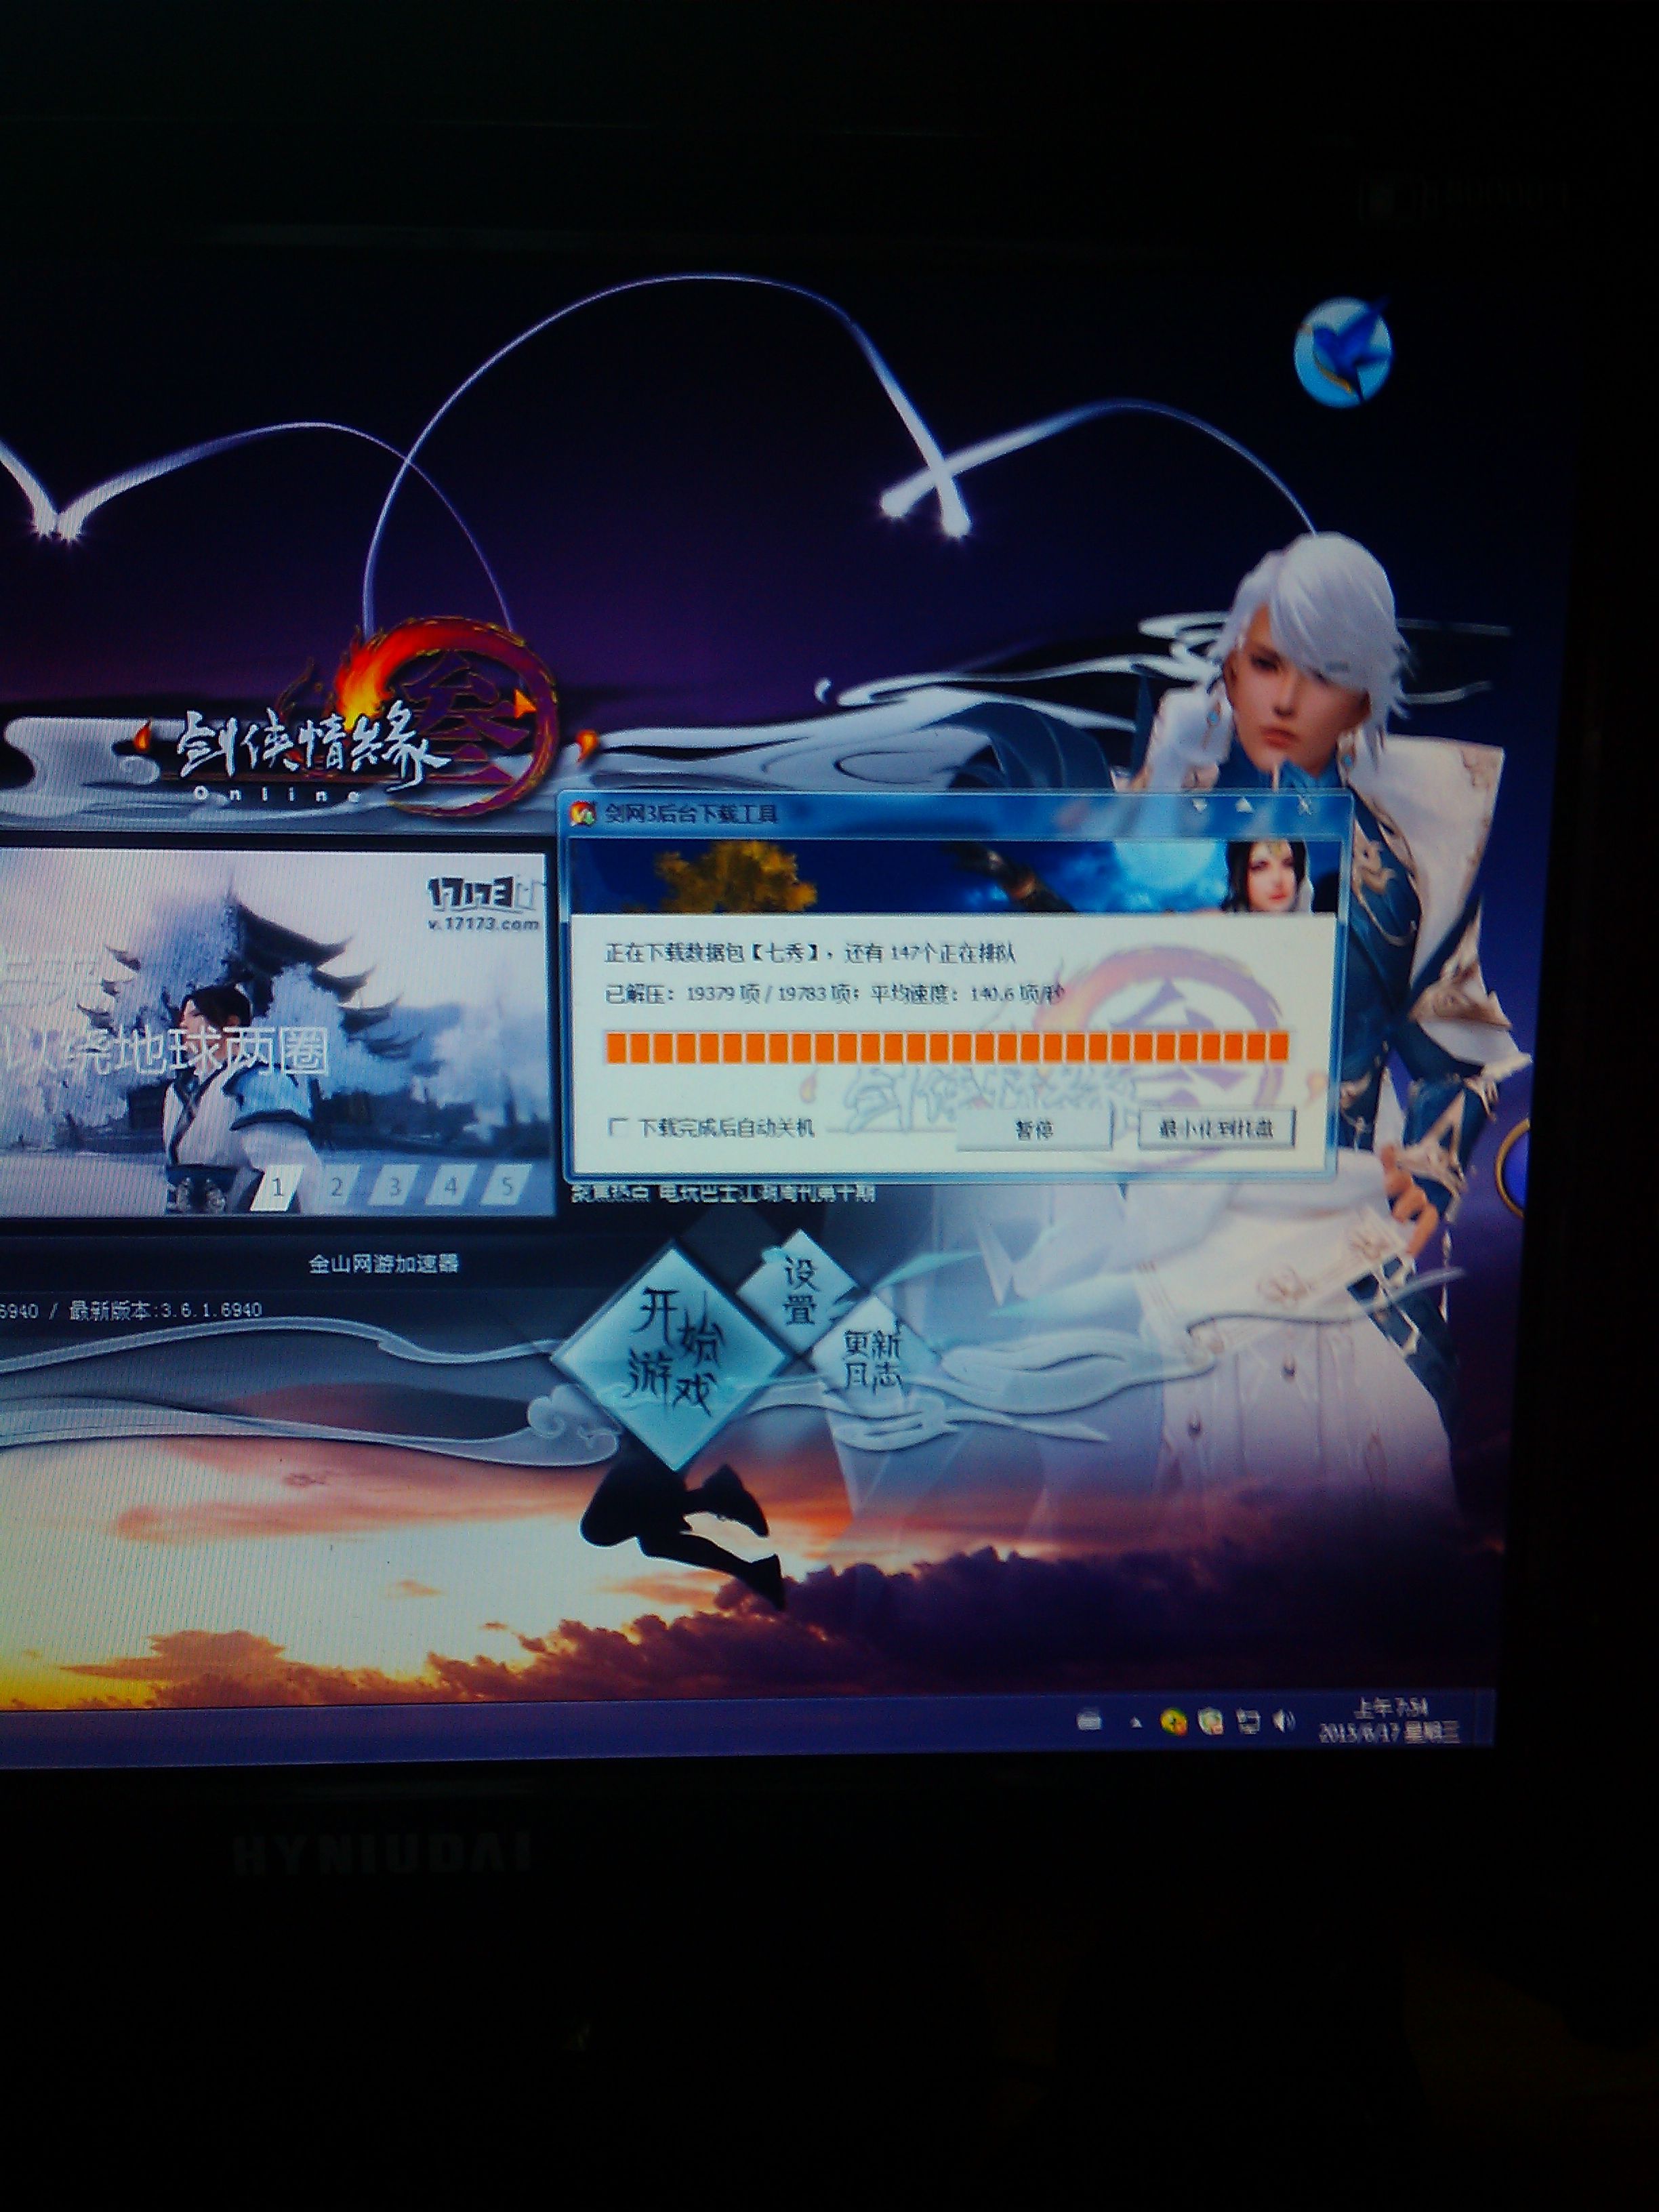
Task: Click the keyboard input method tray icon
Action: tap(1090, 1720)
